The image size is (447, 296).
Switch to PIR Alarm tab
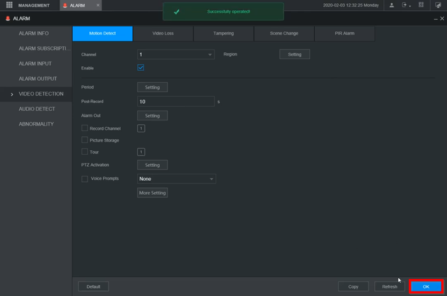(x=345, y=34)
